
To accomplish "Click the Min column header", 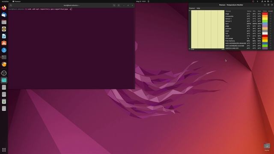I will 254,11.
